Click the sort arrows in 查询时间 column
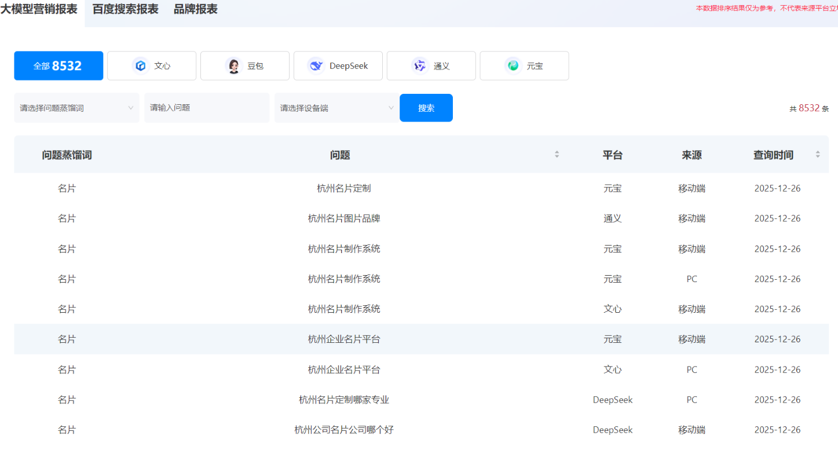Screen dimensions: 838x450 818,155
